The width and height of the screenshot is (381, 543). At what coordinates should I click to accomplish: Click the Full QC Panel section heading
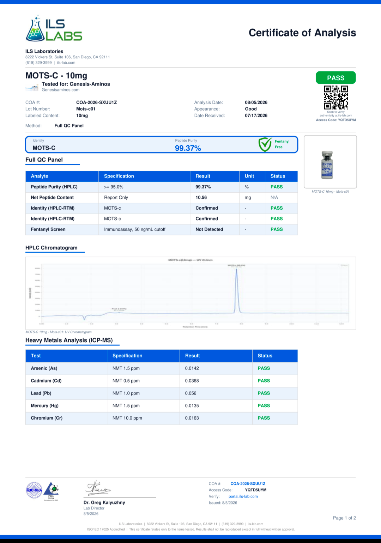[x=44, y=160]
